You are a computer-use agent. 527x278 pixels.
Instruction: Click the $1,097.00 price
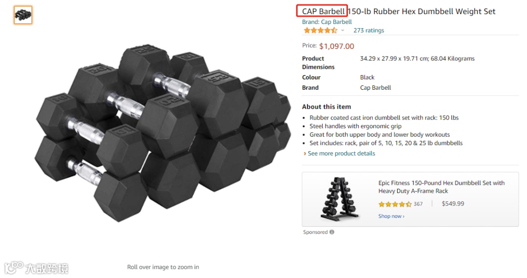tap(336, 46)
